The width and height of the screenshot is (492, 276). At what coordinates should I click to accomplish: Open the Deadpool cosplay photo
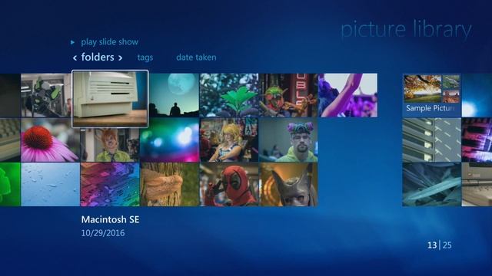pyautogui.click(x=229, y=184)
